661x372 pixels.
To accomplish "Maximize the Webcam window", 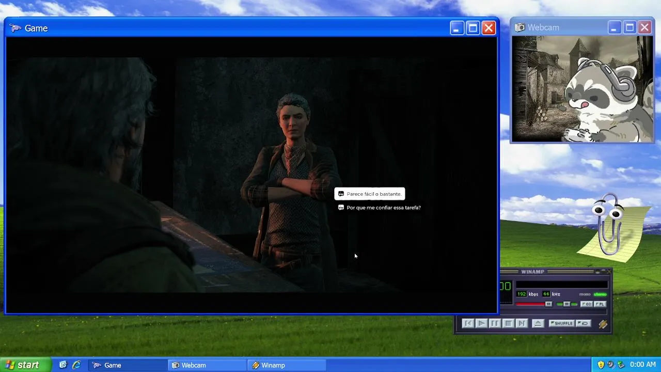I will 629,27.
